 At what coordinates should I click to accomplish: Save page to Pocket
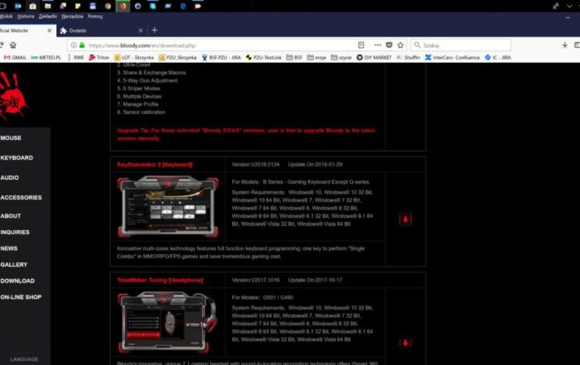coord(389,45)
